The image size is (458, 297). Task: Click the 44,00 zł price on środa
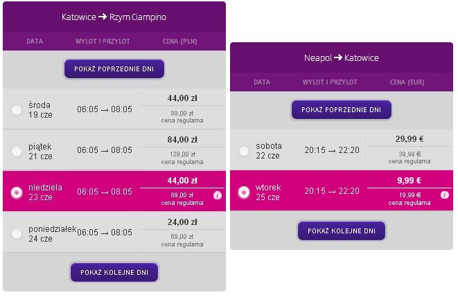182,98
